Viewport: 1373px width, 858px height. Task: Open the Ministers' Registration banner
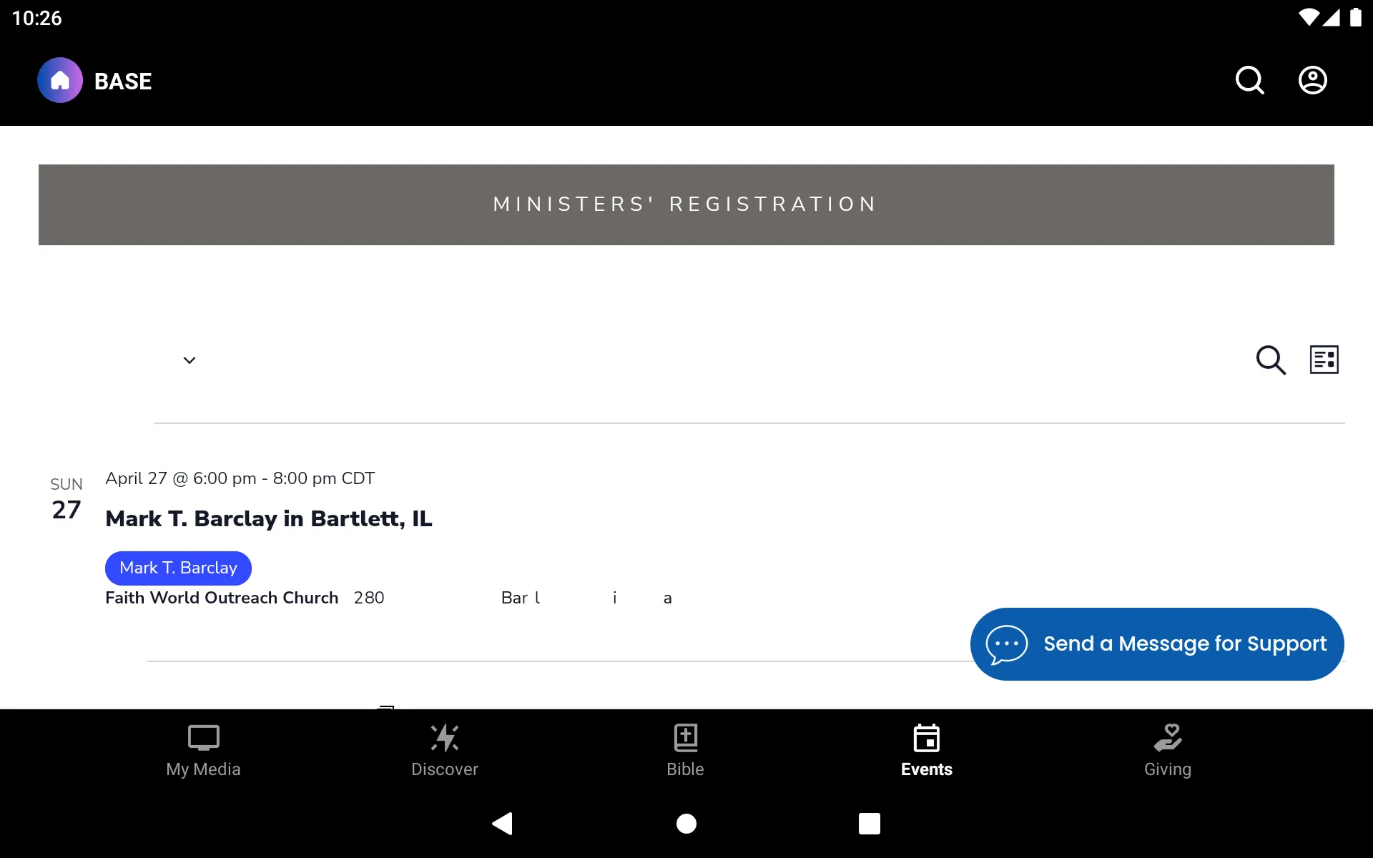pyautogui.click(x=686, y=205)
